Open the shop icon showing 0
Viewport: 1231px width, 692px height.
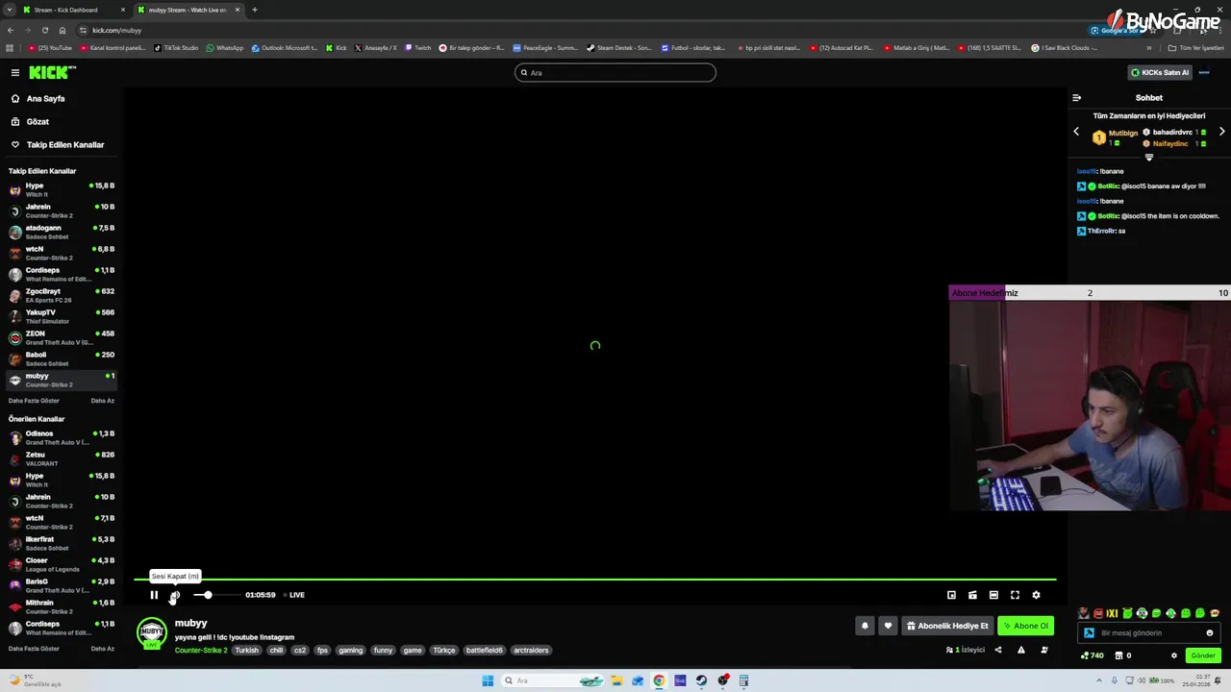[1122, 655]
